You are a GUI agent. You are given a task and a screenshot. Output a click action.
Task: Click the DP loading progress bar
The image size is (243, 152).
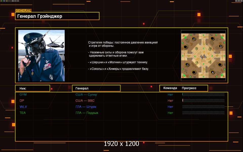[x=203, y=101]
